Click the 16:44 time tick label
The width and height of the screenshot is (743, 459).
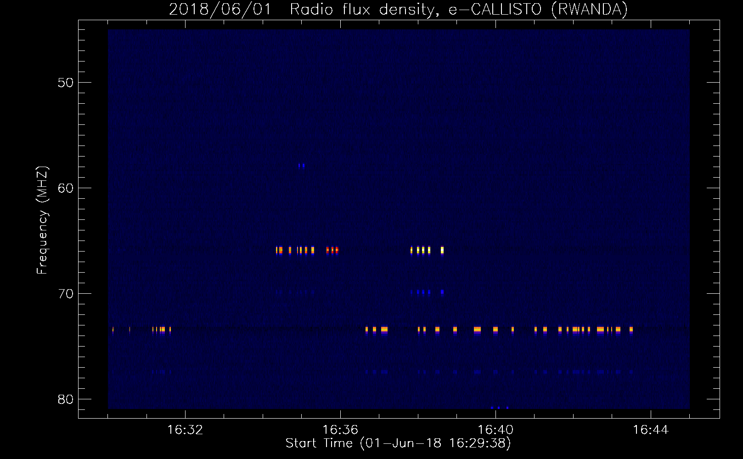coord(651,430)
